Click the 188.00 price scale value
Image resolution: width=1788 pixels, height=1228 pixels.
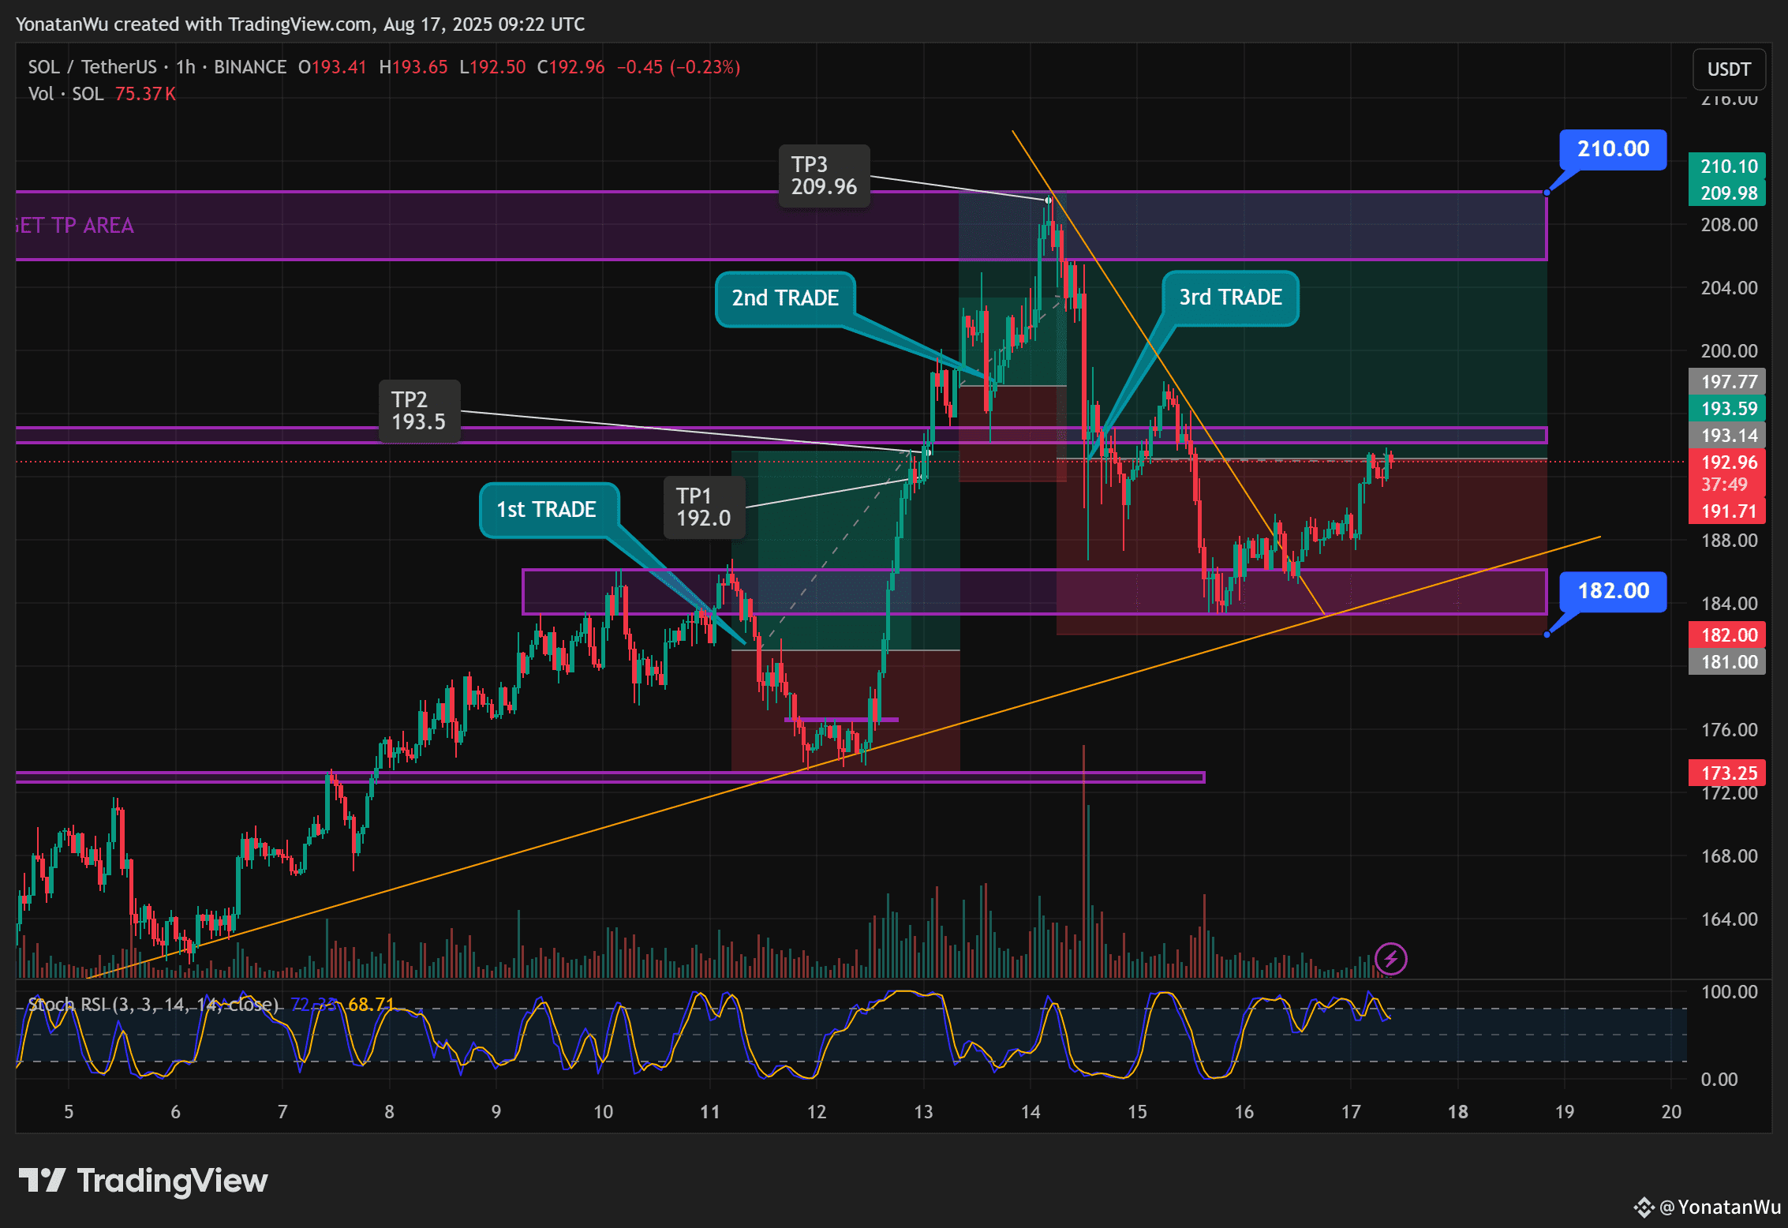click(x=1729, y=541)
